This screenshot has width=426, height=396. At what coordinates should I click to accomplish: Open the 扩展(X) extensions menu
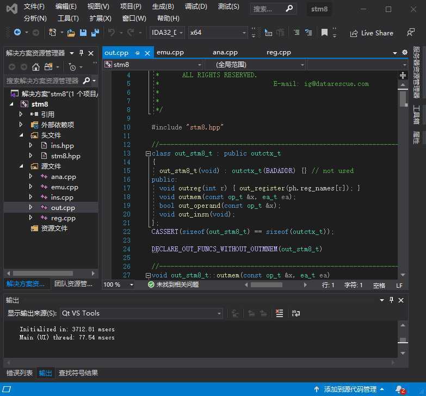coord(100,18)
